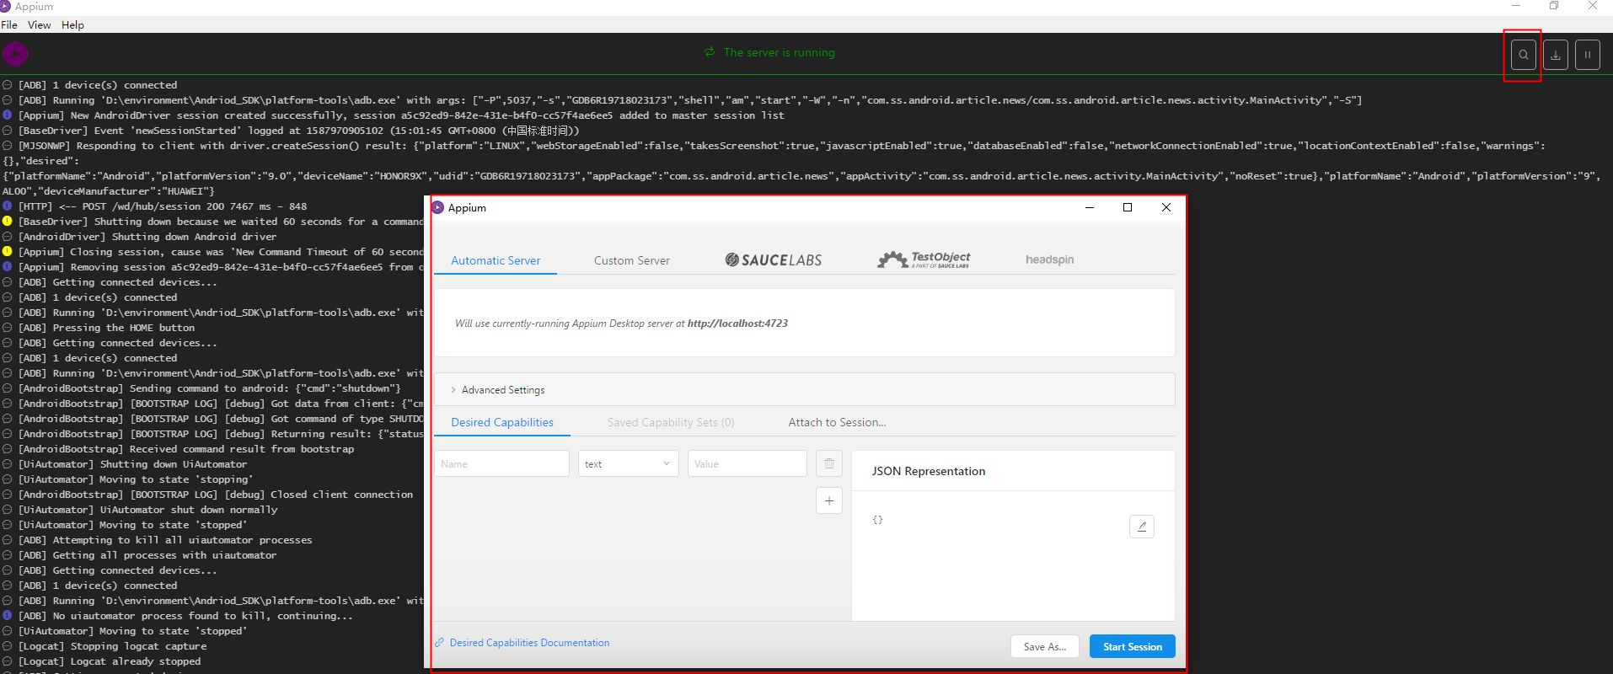Minimize the Appium session dialog

(1090, 207)
